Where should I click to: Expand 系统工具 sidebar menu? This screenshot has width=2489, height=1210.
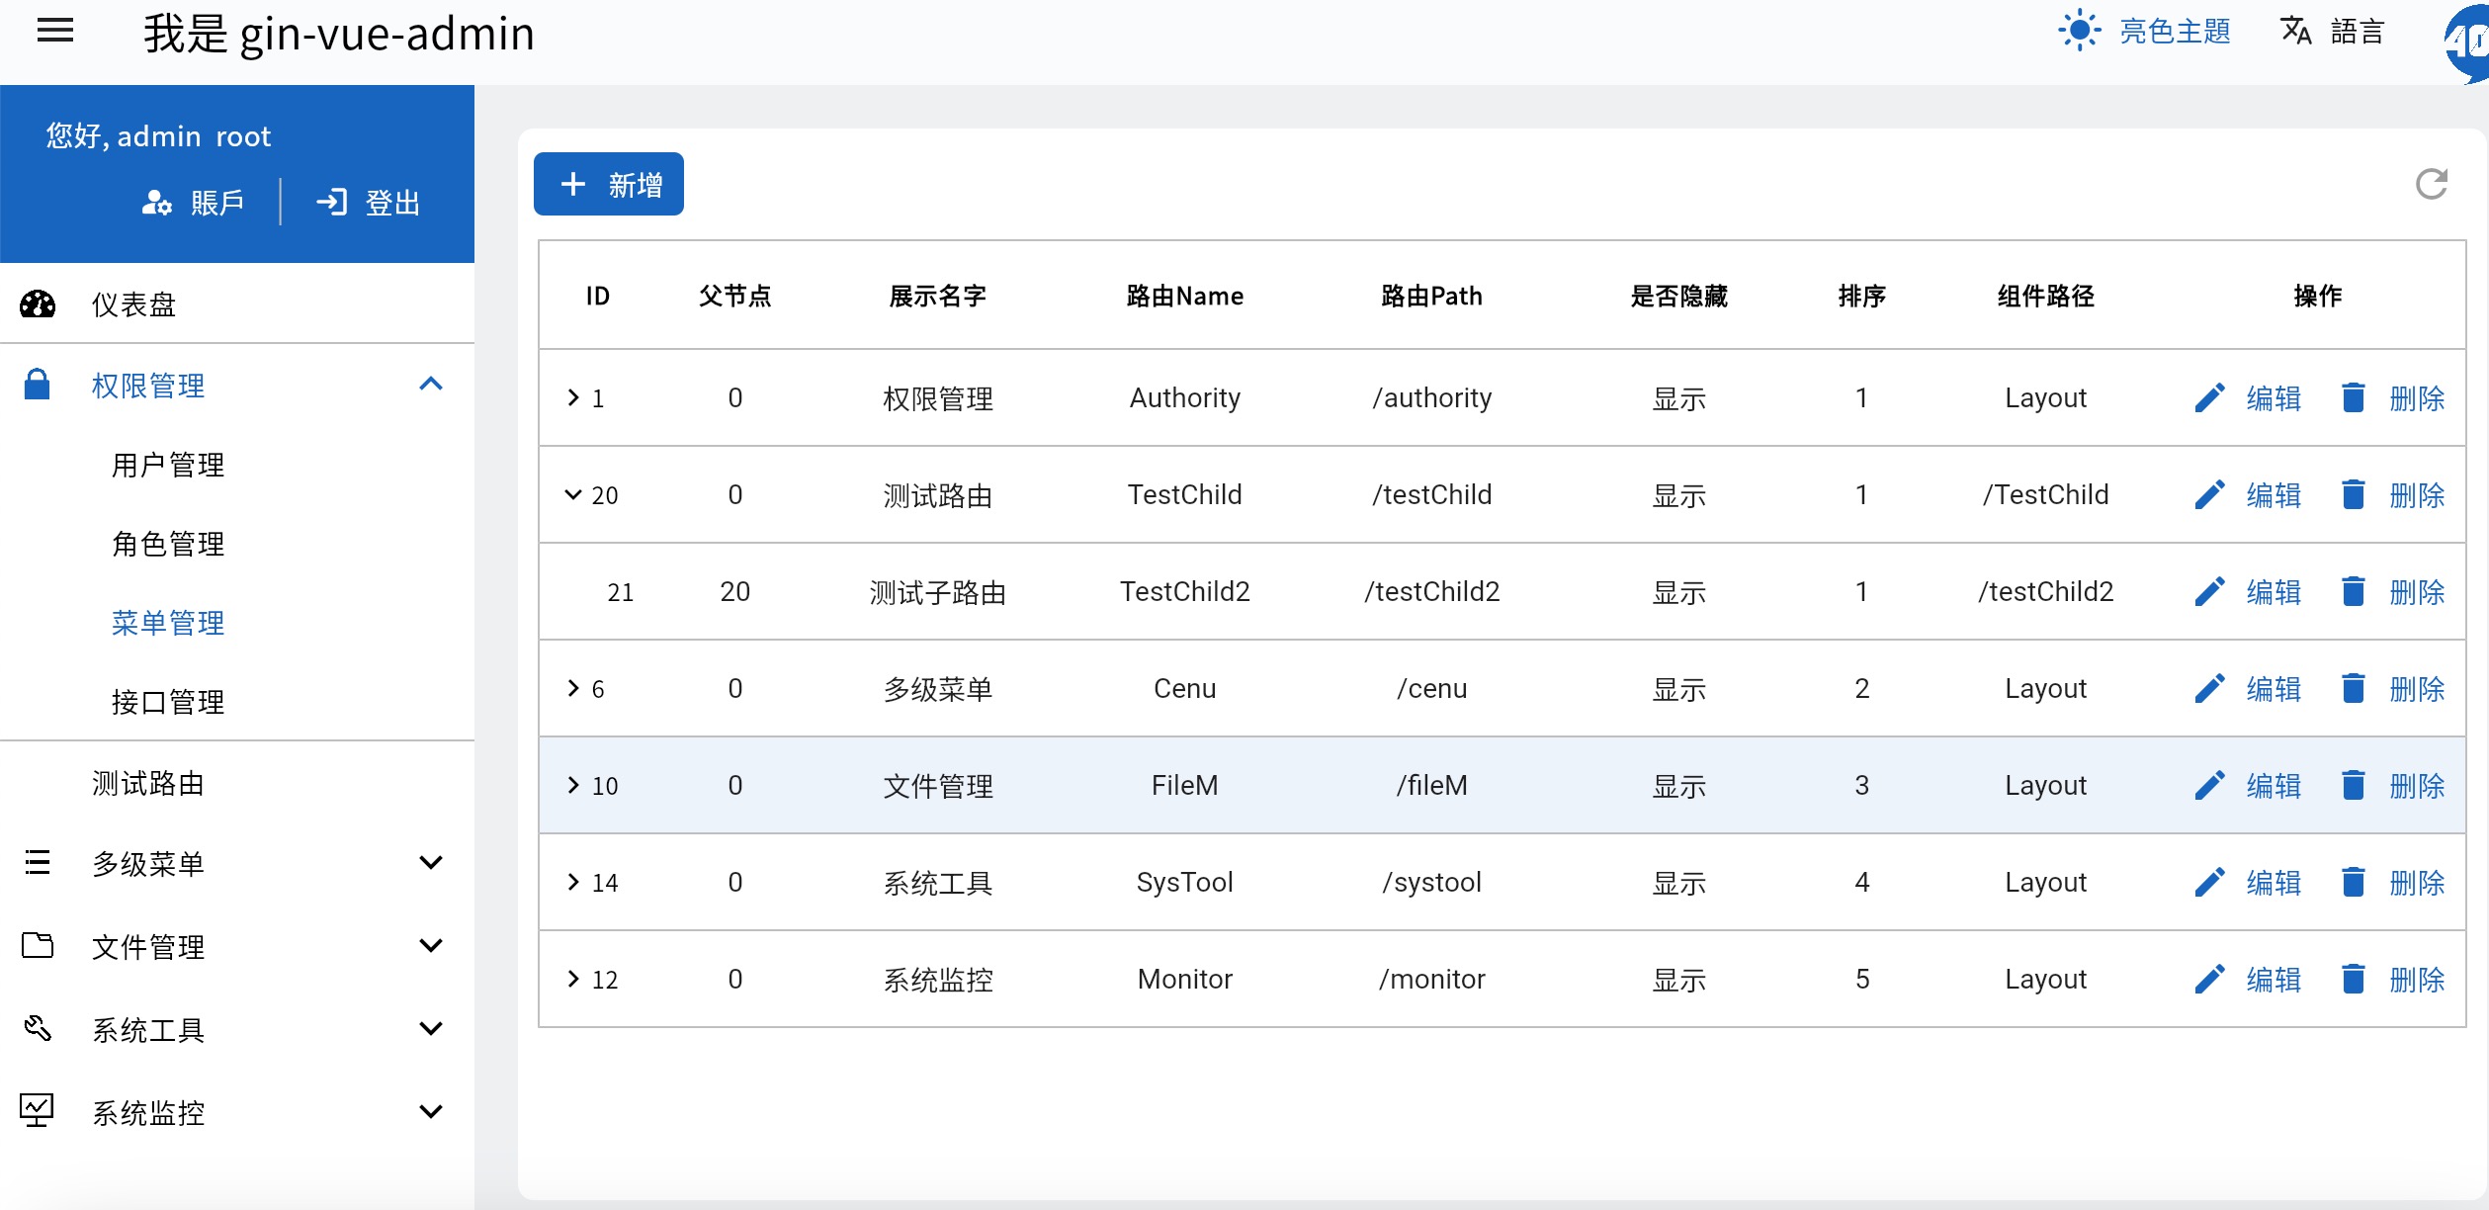tap(431, 1029)
